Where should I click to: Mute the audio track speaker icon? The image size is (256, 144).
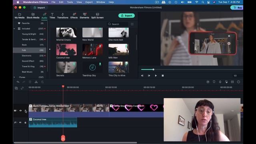point(20,122)
